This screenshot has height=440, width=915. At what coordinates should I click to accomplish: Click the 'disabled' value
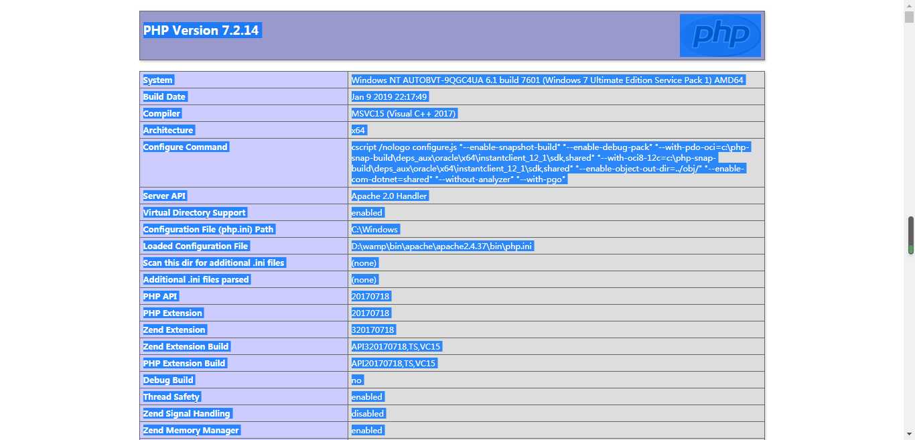tap(368, 413)
